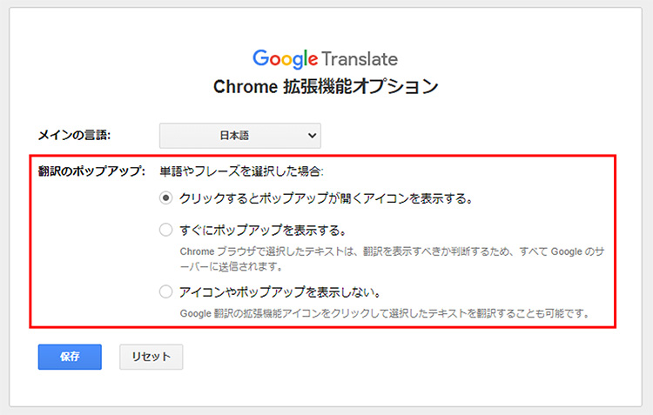653x415 pixels.
Task: Click the アイコンやポップアップを表示しない label text
Action: tap(279, 292)
